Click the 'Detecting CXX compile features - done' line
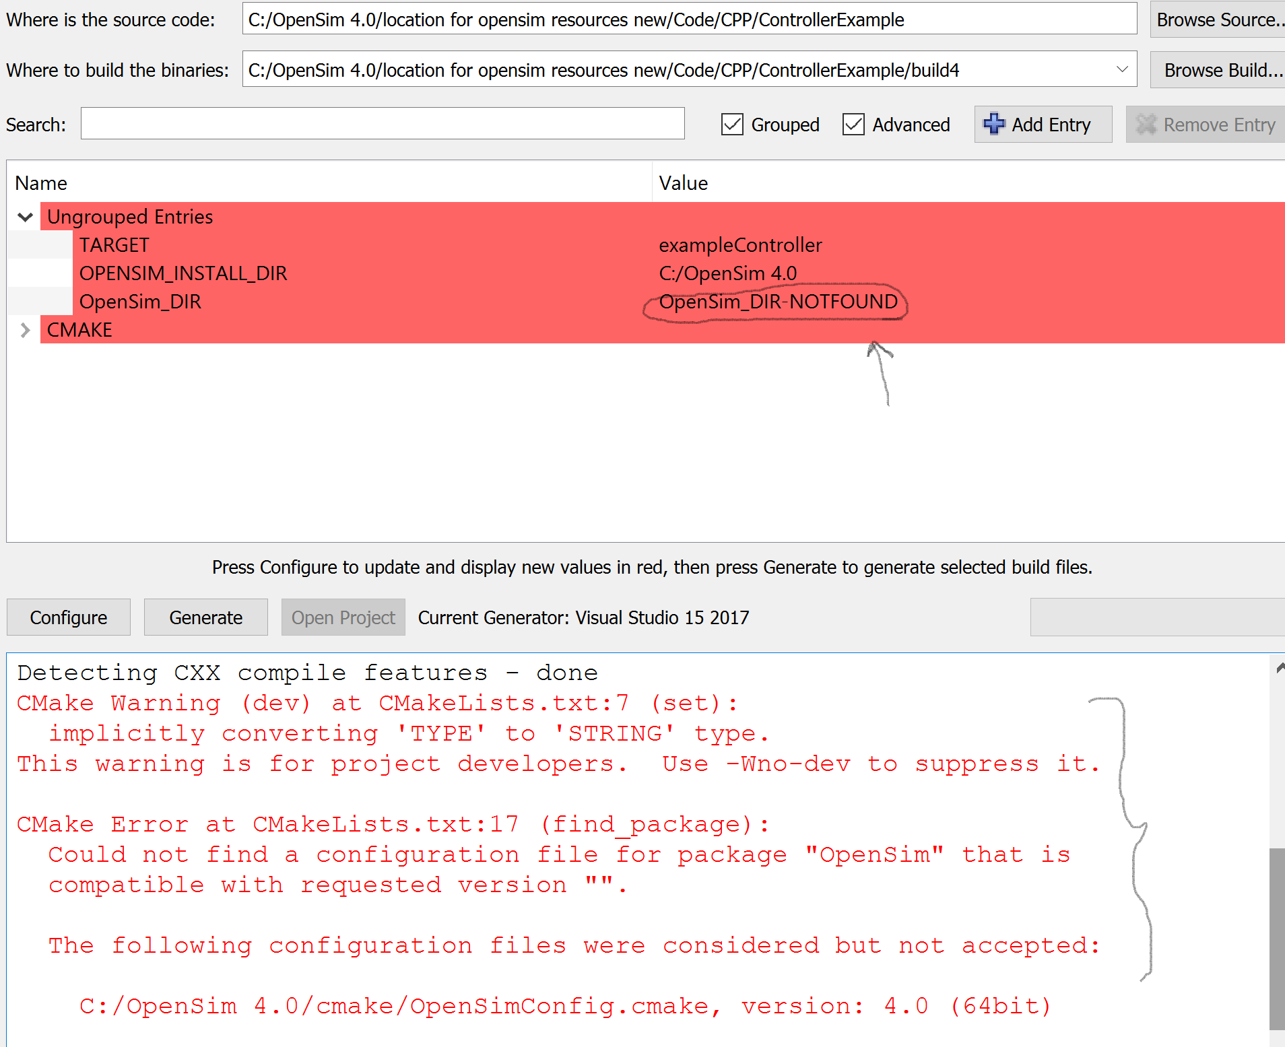This screenshot has width=1285, height=1047. point(307,673)
